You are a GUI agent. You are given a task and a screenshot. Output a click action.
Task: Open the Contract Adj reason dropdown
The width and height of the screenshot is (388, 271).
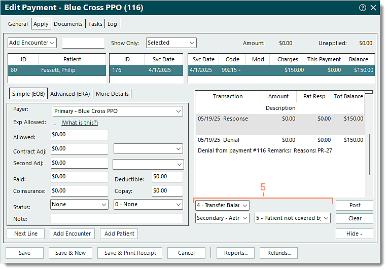coord(148,149)
